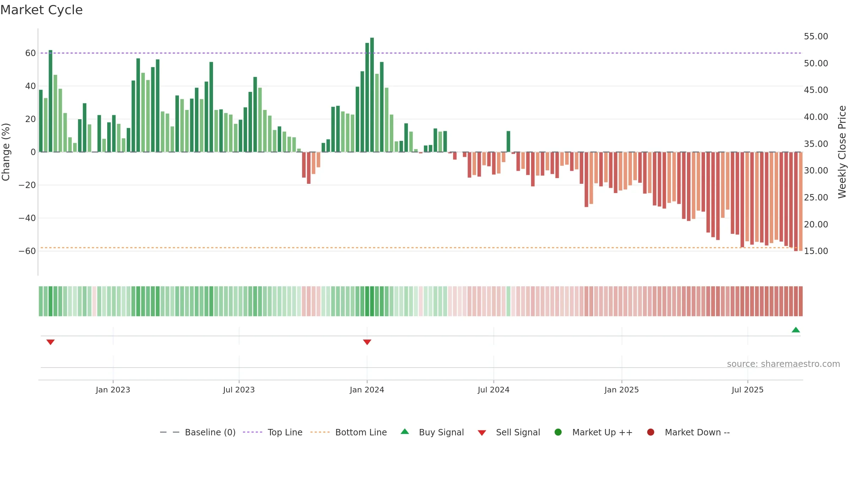The image size is (852, 479).
Task: Toggle Sell Signal legend label
Action: tap(518, 433)
